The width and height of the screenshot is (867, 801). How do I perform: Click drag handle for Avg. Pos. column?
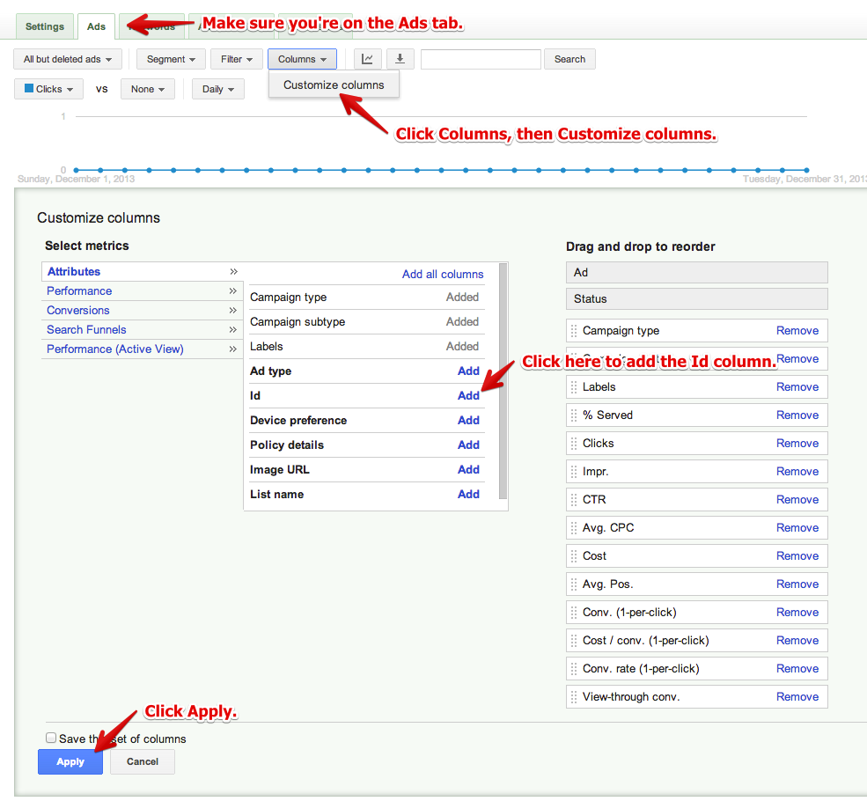pyautogui.click(x=575, y=584)
